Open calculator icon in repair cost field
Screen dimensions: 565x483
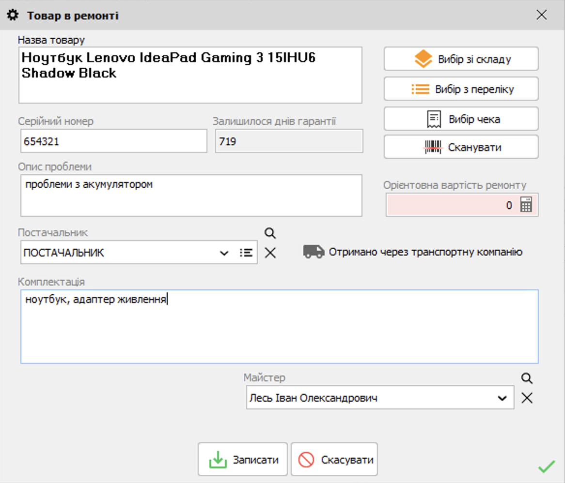tap(526, 204)
